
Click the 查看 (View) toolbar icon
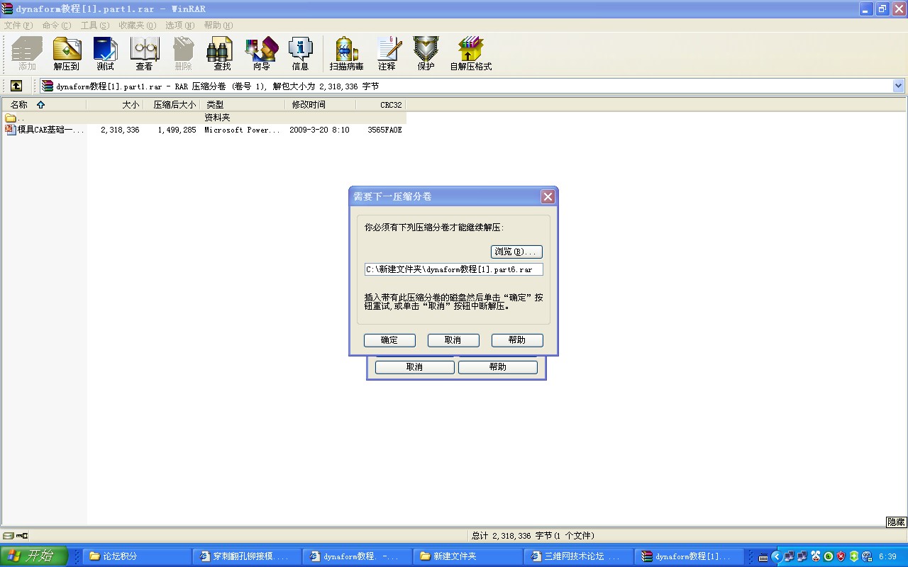click(x=144, y=54)
